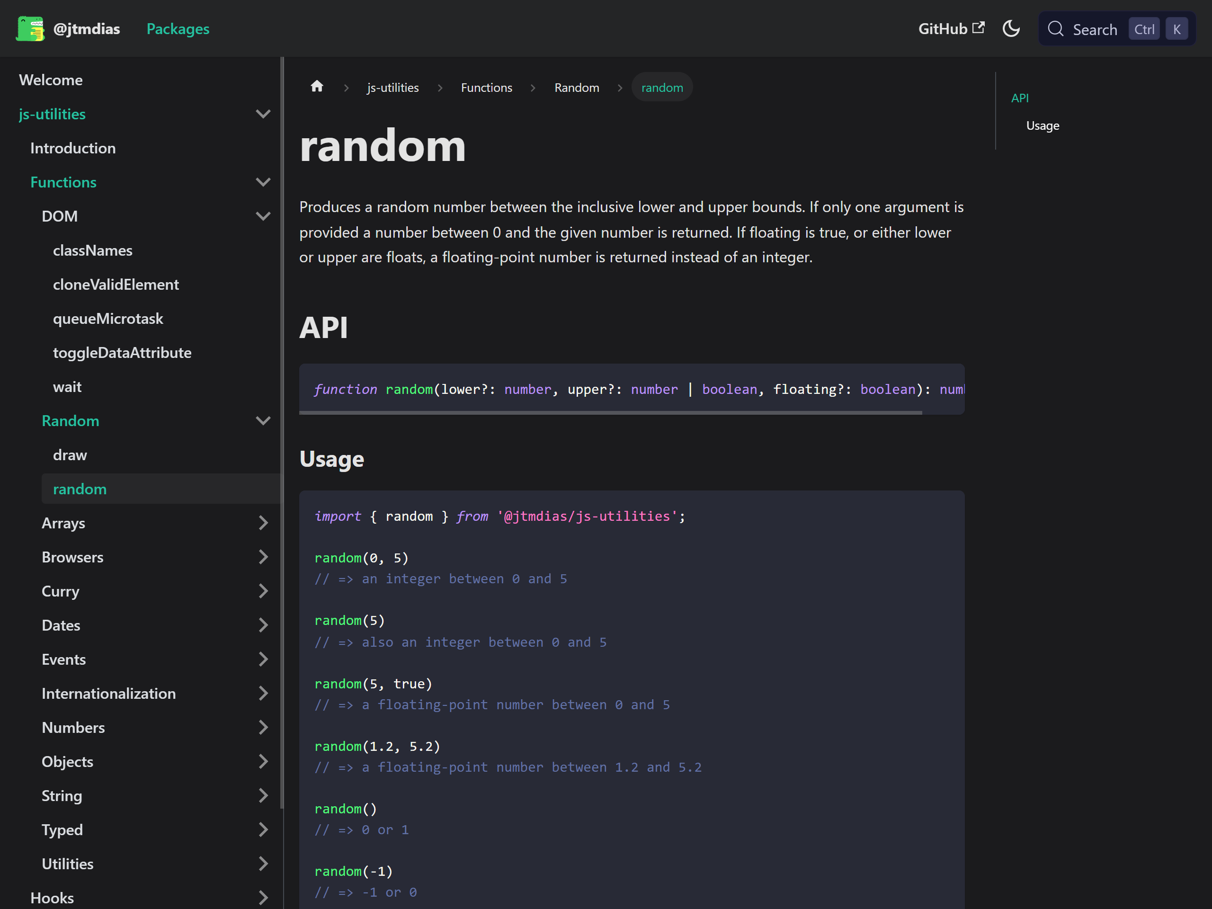Jump to Usage in the table of contents
1212x909 pixels.
(x=1043, y=125)
